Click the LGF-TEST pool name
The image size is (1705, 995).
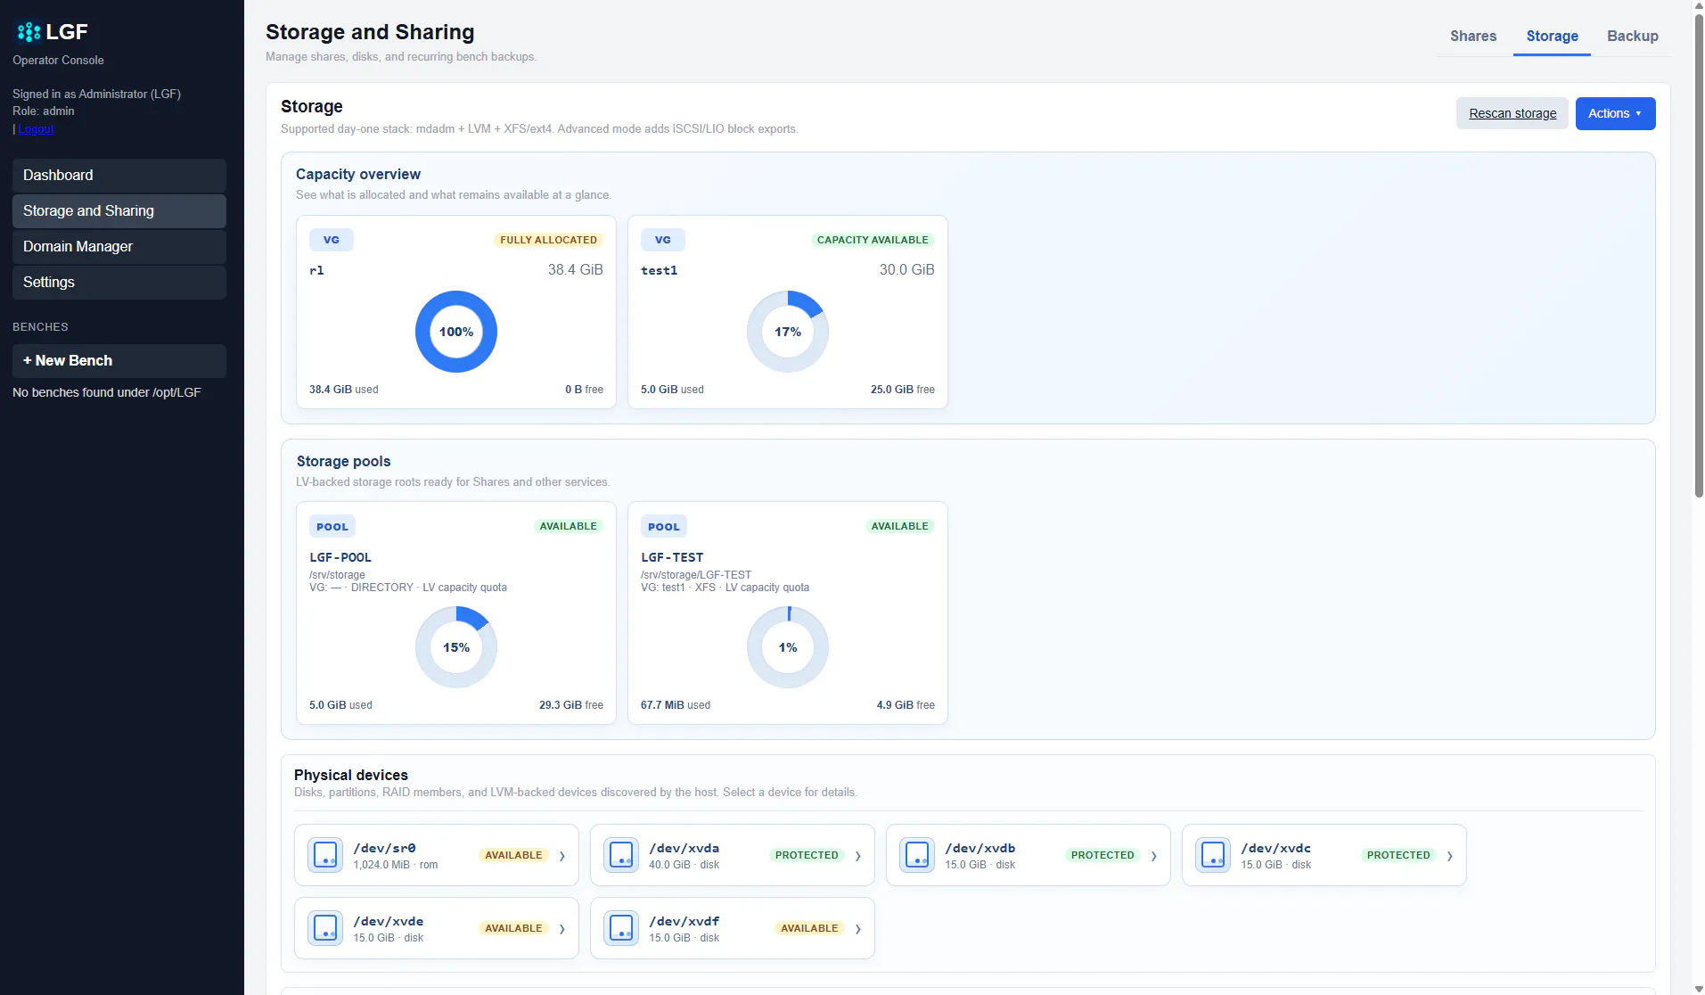point(672,557)
